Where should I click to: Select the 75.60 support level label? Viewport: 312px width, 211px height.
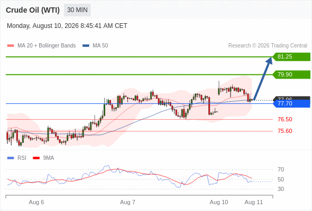[x=285, y=131]
